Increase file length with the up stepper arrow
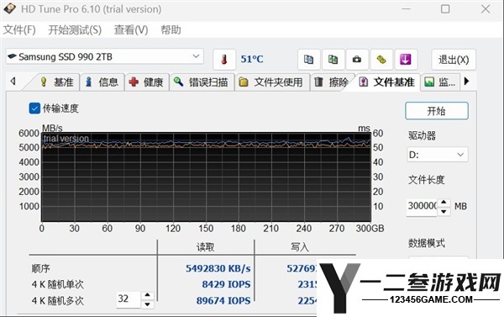 pyautogui.click(x=444, y=202)
